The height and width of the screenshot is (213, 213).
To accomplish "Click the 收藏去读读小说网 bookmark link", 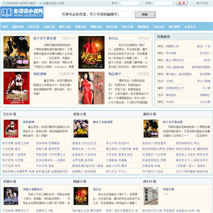I will pyautogui.click(x=54, y=4).
